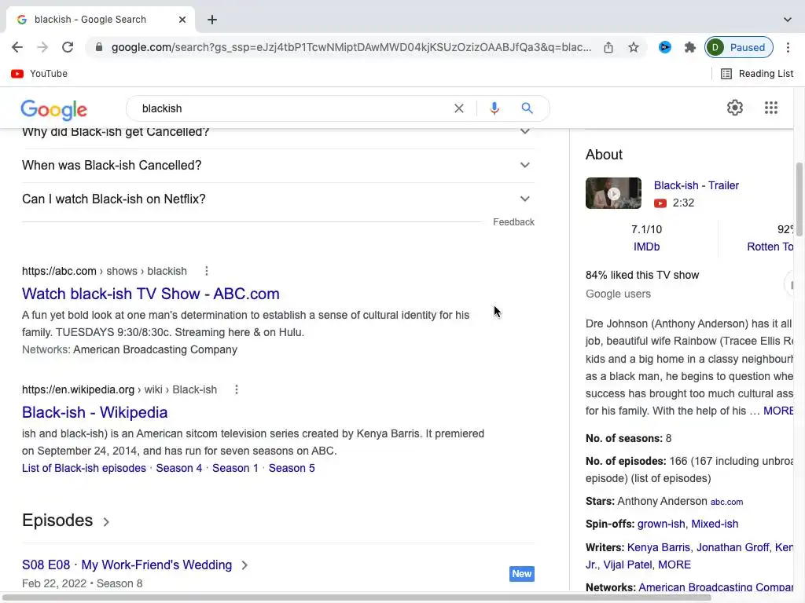Show more writers with MORE link
This screenshot has height=603, width=805.
pos(674,565)
